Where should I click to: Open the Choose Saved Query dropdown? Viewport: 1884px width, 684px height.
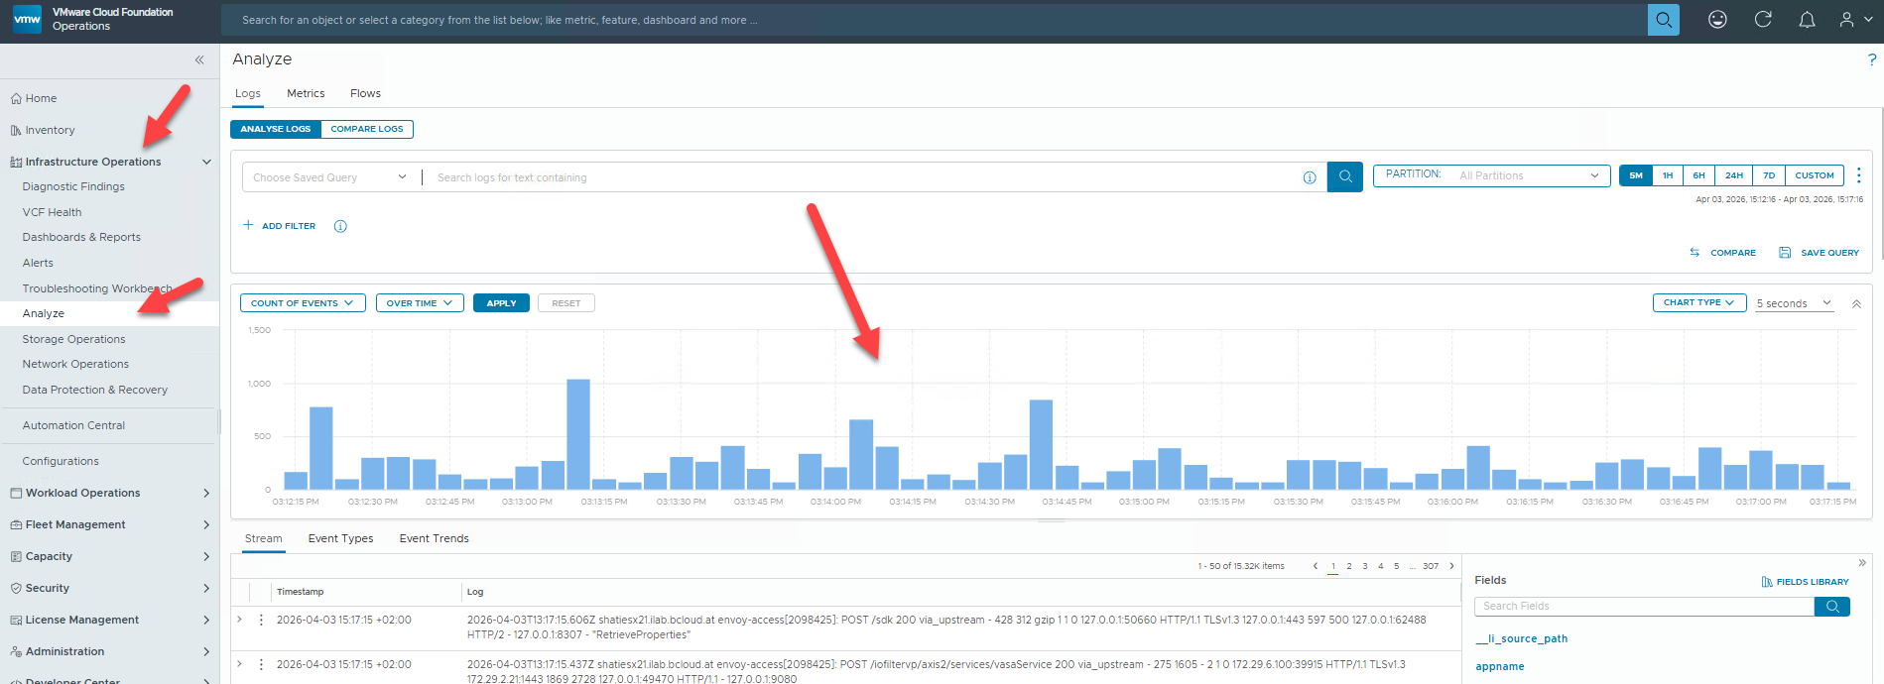point(329,177)
